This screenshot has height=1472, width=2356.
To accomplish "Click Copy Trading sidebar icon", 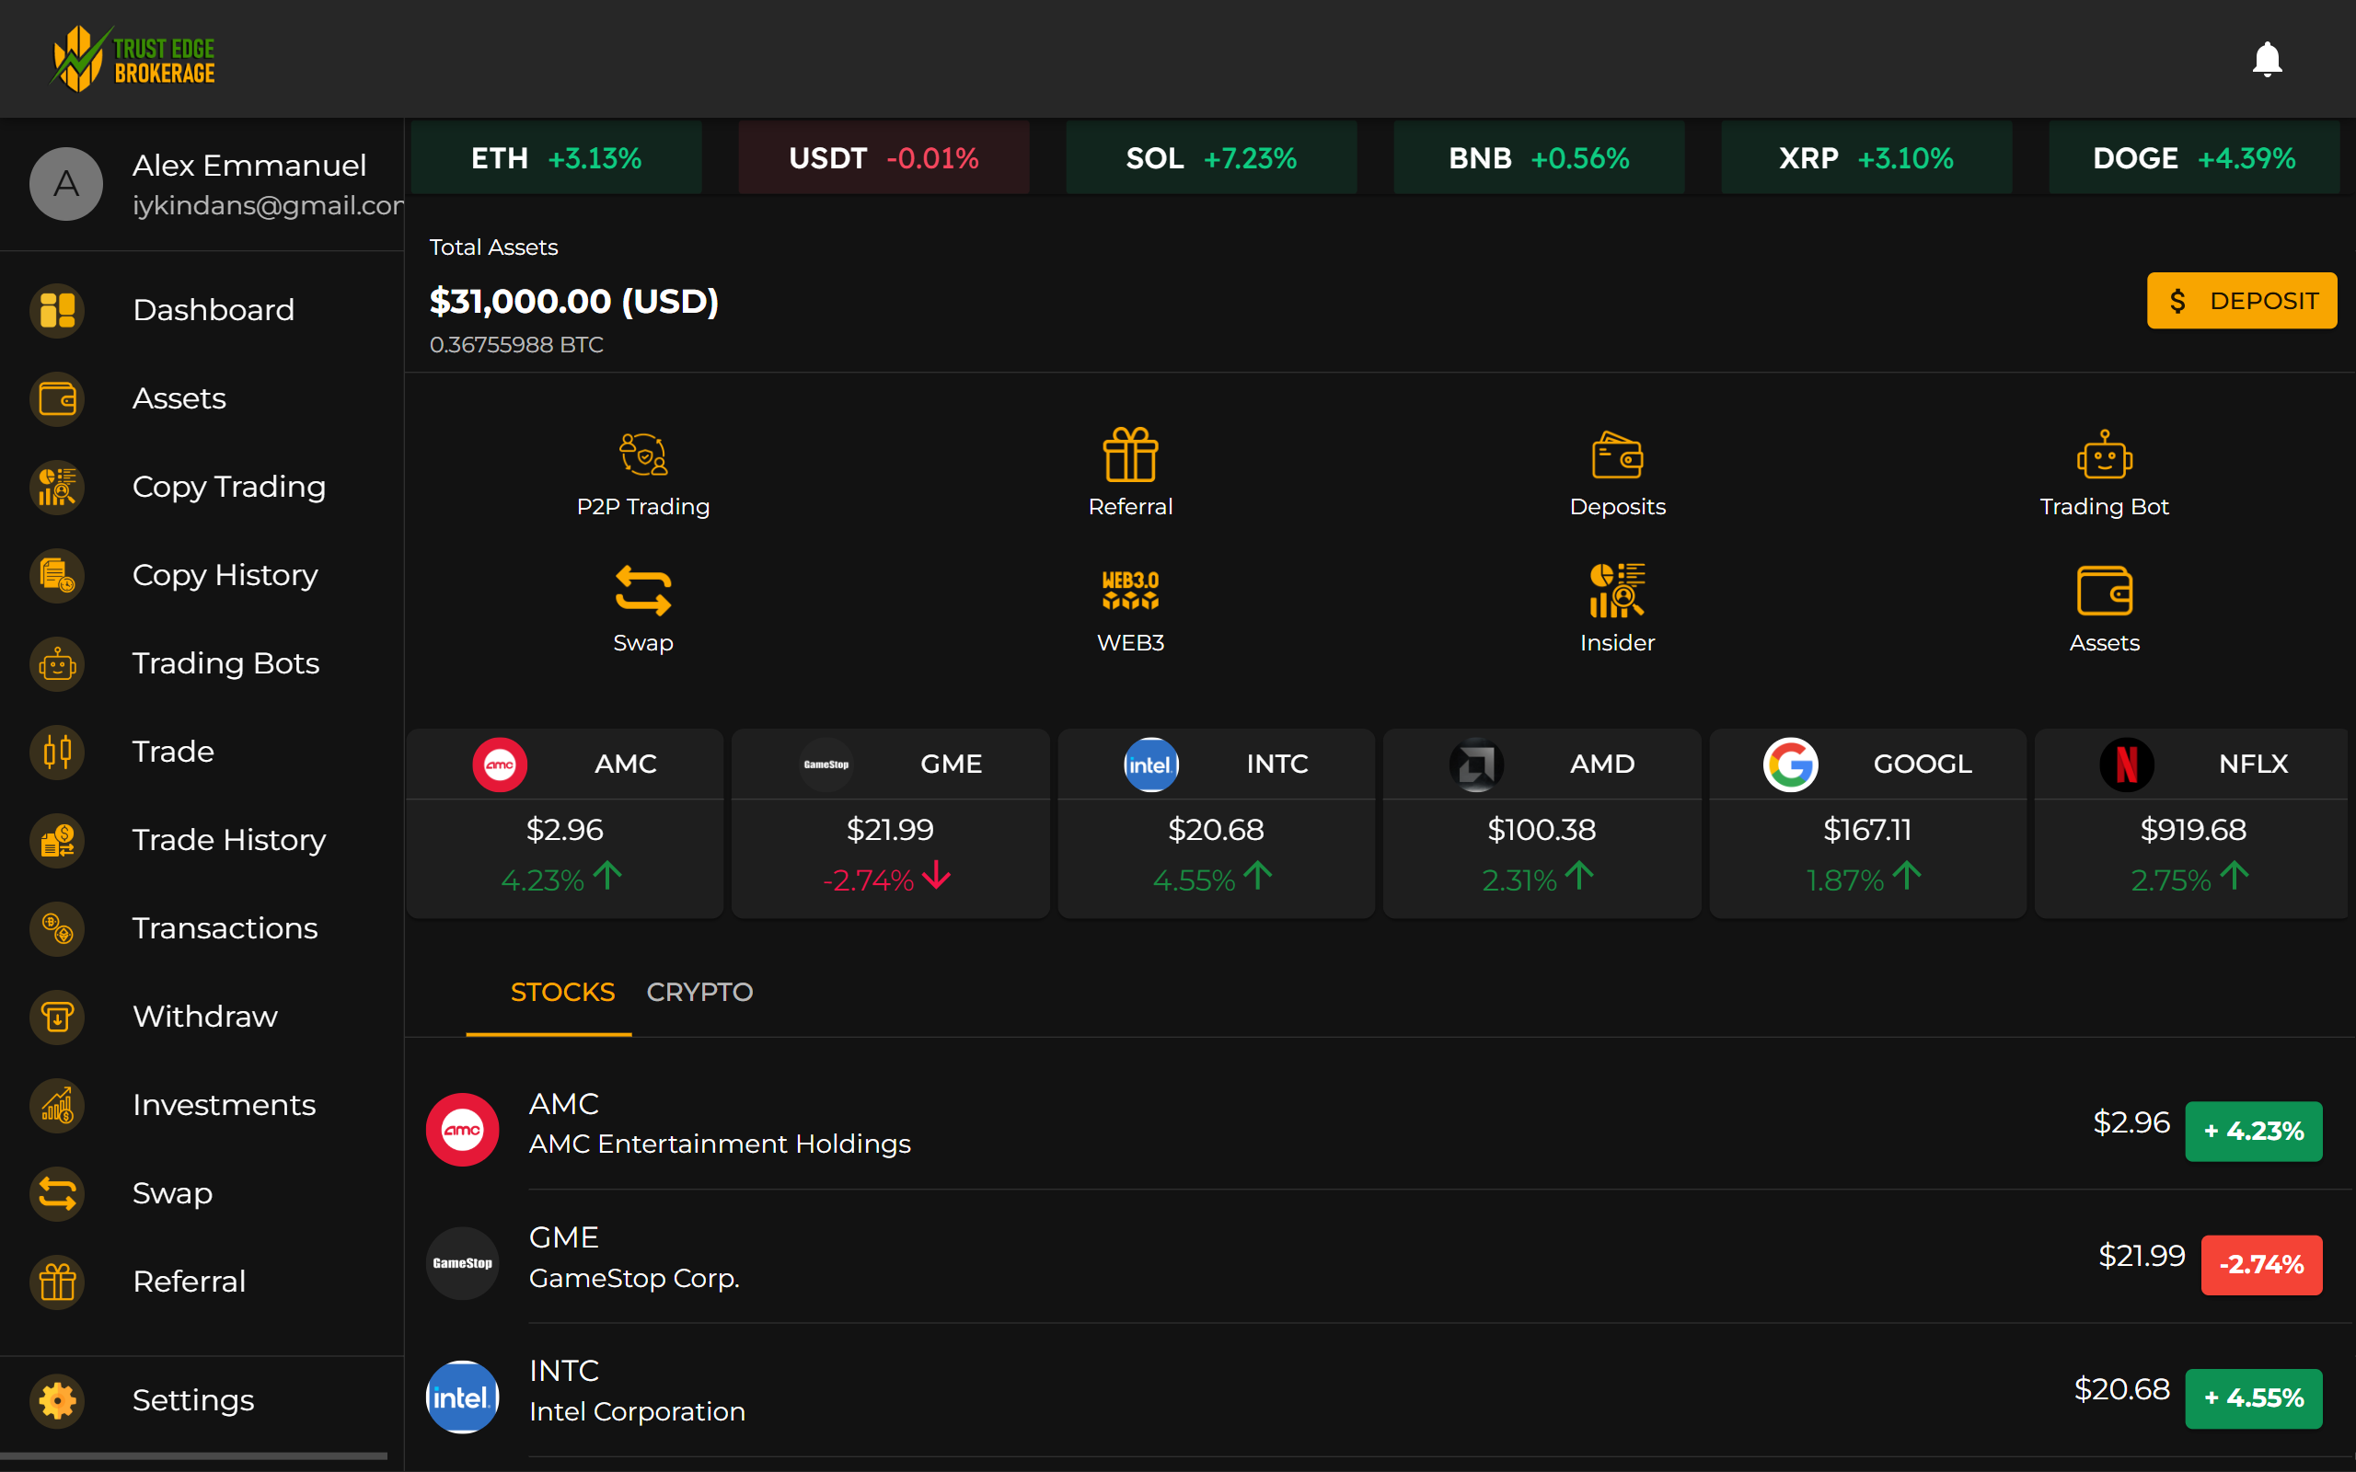I will [x=57, y=487].
